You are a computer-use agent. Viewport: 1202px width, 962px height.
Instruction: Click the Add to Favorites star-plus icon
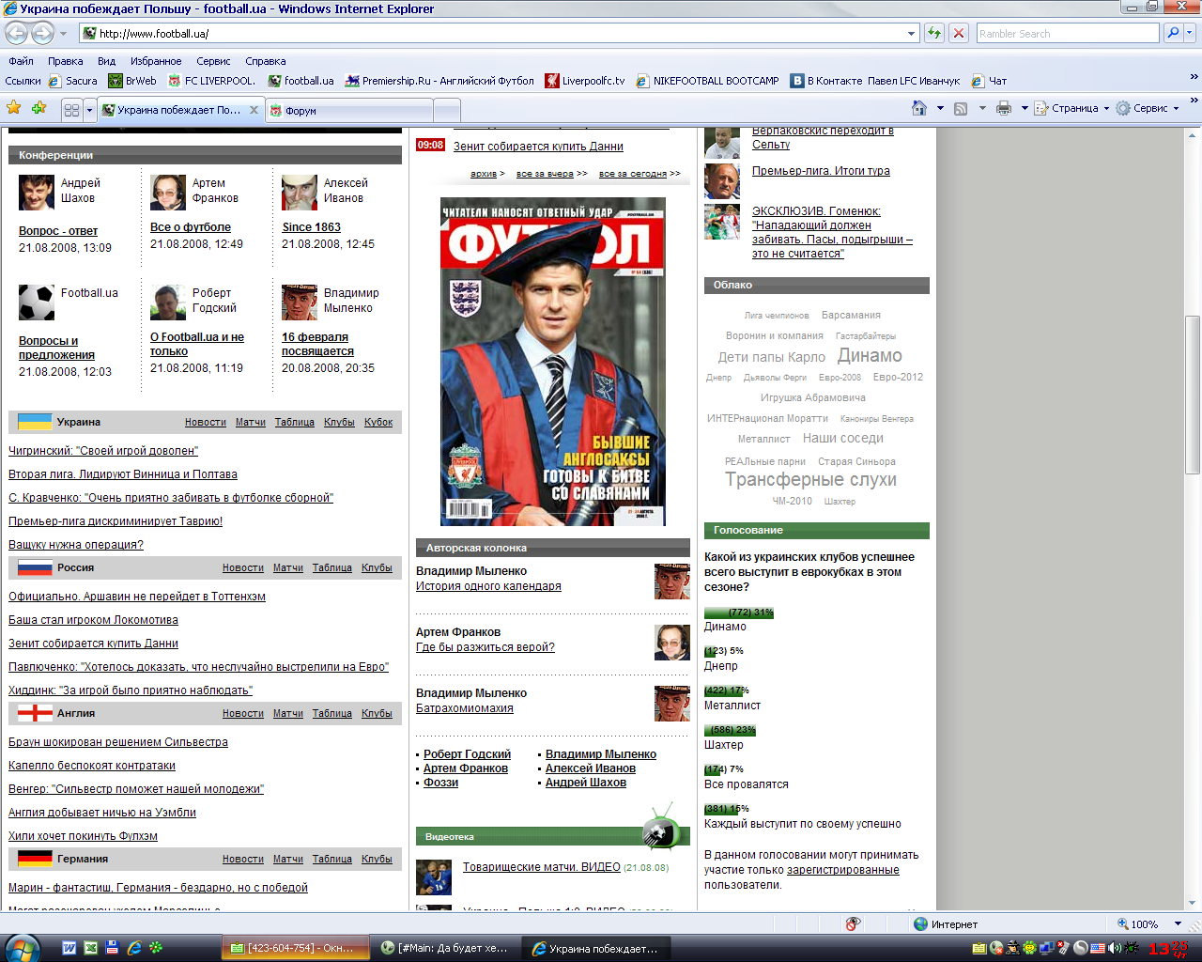pos(39,108)
